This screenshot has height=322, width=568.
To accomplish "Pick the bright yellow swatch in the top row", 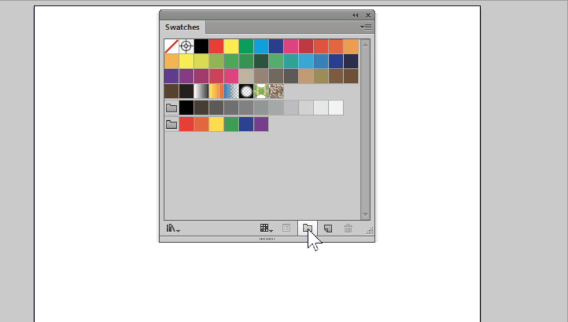I will click(231, 46).
